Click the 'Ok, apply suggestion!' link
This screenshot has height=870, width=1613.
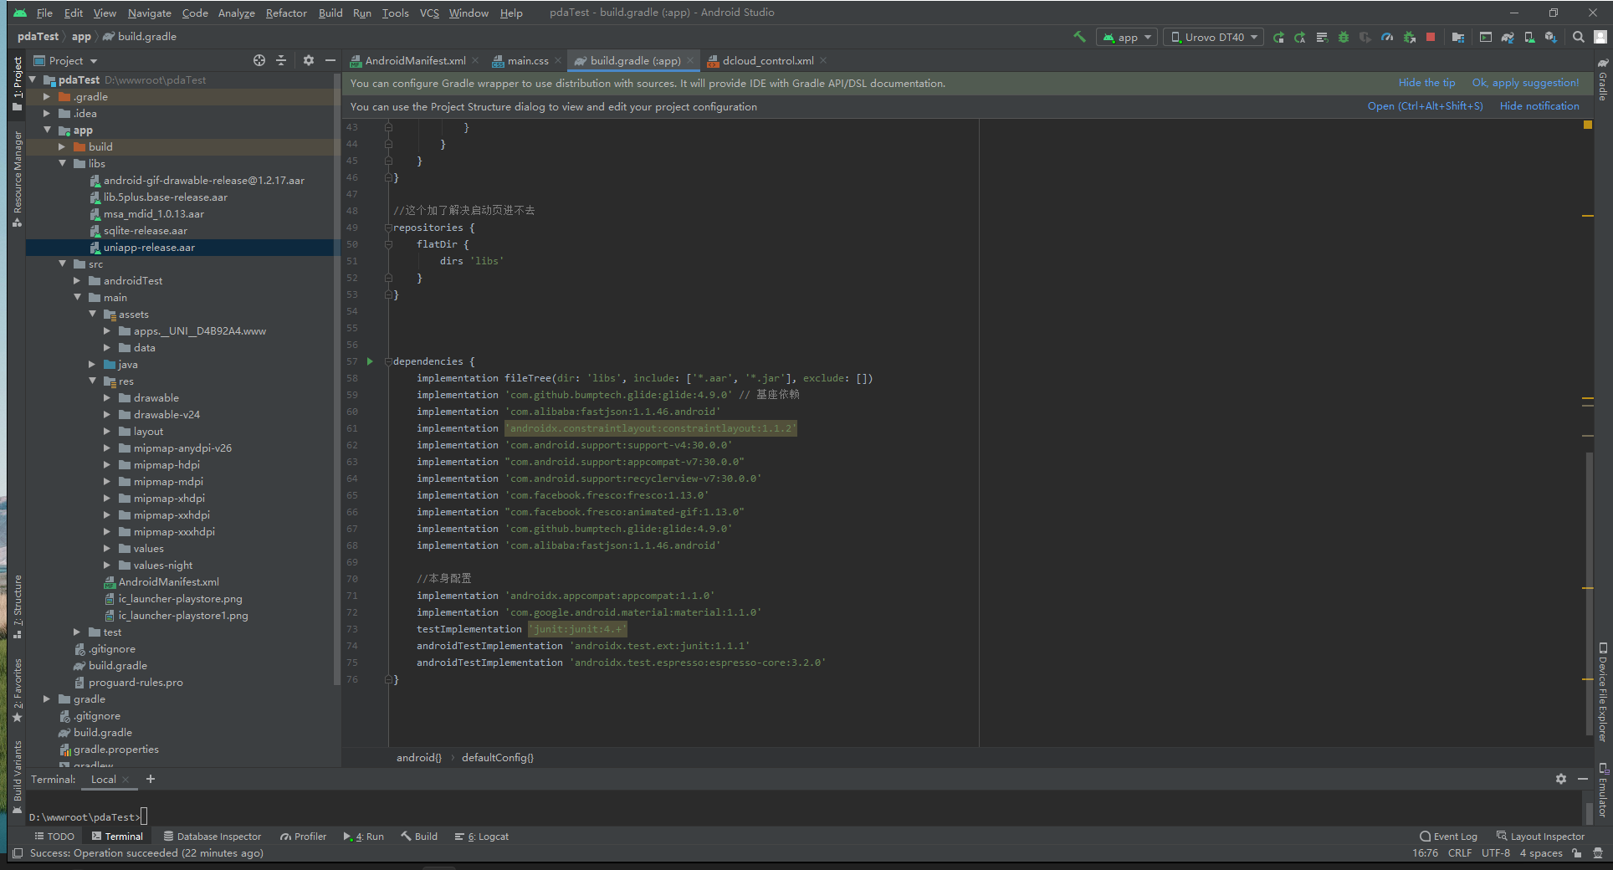tap(1525, 83)
